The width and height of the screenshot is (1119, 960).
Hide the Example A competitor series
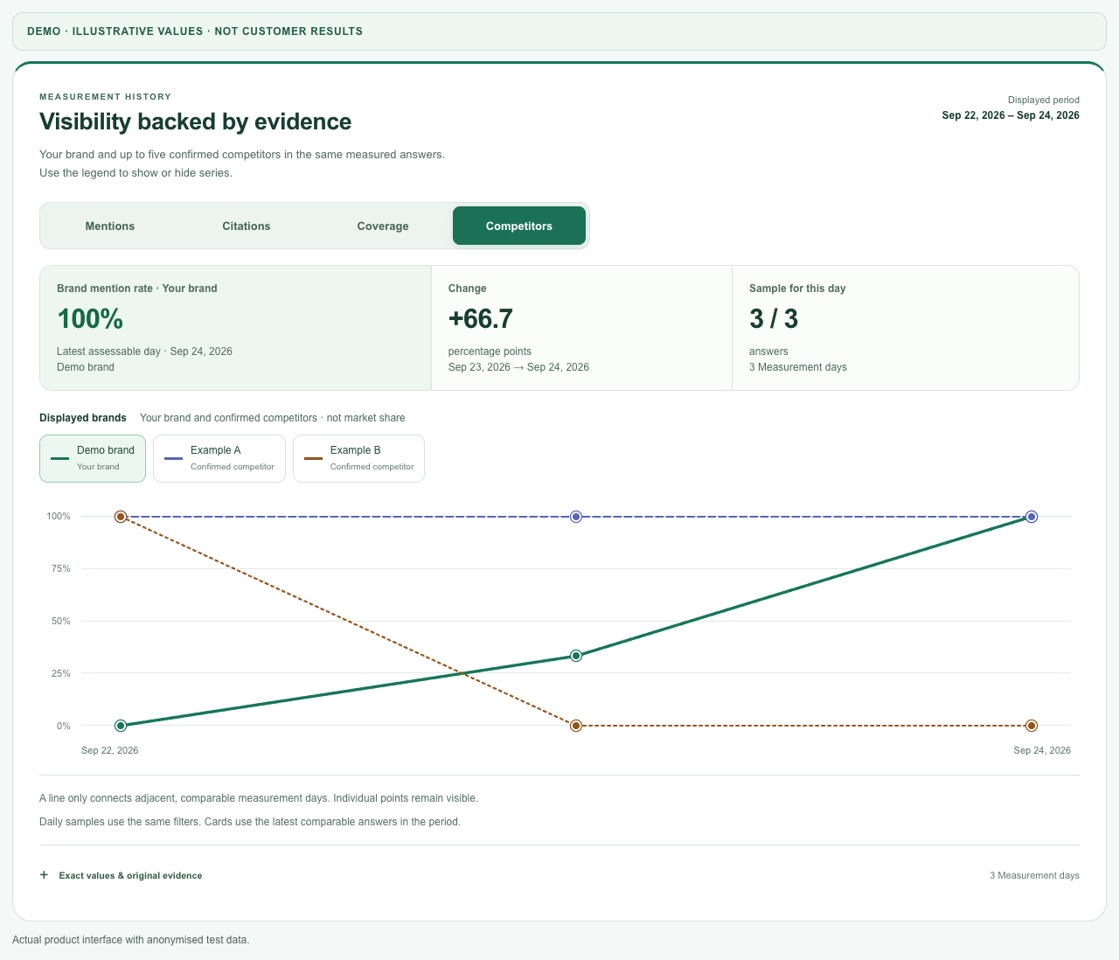point(219,458)
